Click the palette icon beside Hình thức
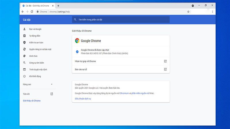This screenshot has width=230, height=129. click(24, 56)
